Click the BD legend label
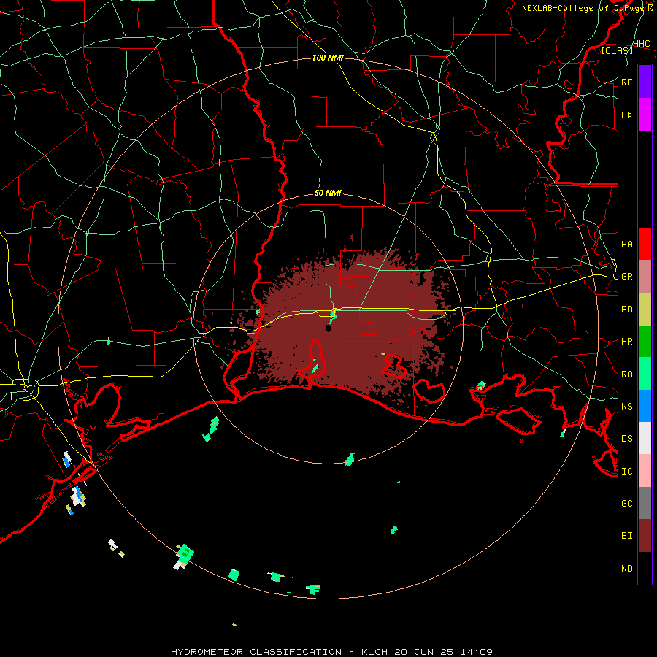Image resolution: width=657 pixels, height=657 pixels. pyautogui.click(x=626, y=310)
